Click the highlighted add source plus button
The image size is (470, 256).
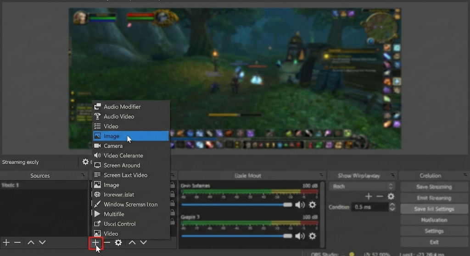point(95,242)
